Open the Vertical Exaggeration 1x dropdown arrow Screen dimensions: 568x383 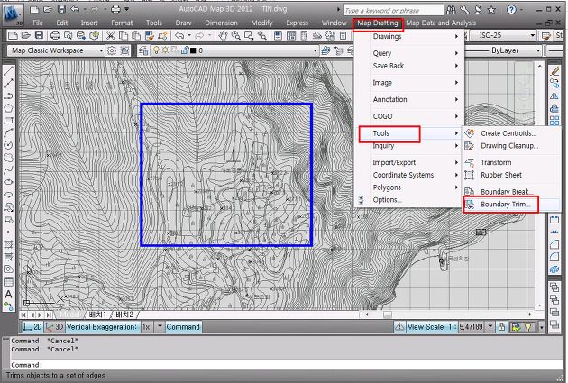[160, 327]
